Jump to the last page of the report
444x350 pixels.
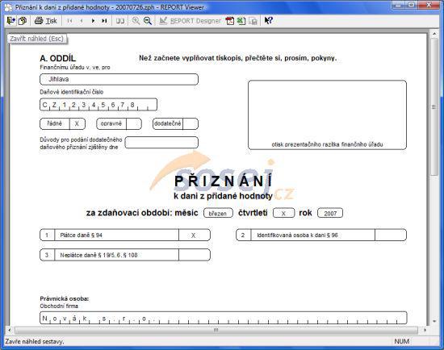(x=104, y=21)
